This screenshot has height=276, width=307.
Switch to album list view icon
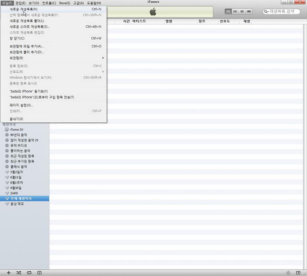235,11
